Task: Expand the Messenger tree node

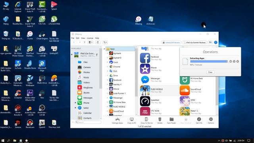Action: 107,98
